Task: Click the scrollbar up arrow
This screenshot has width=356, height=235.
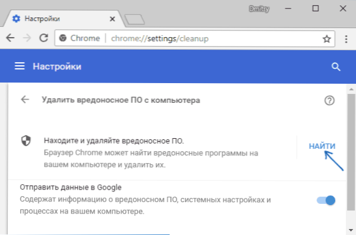Action: point(351,89)
